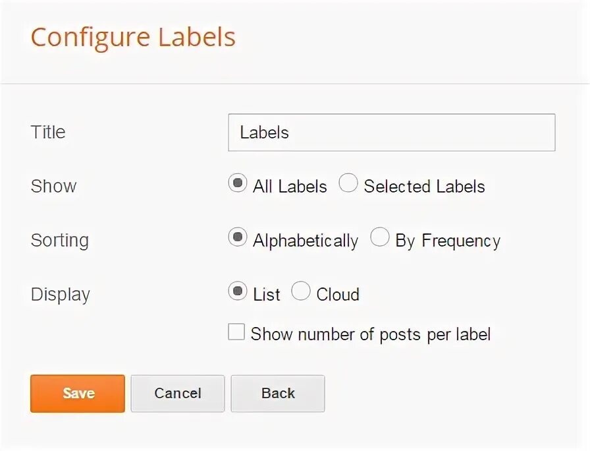Click the Show row label text
590x451 pixels.
coord(53,186)
